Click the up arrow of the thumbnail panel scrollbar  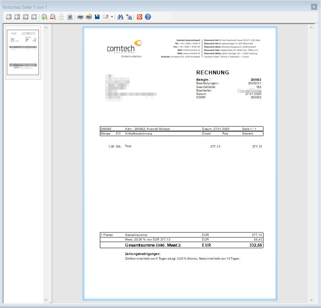click(x=46, y=27)
